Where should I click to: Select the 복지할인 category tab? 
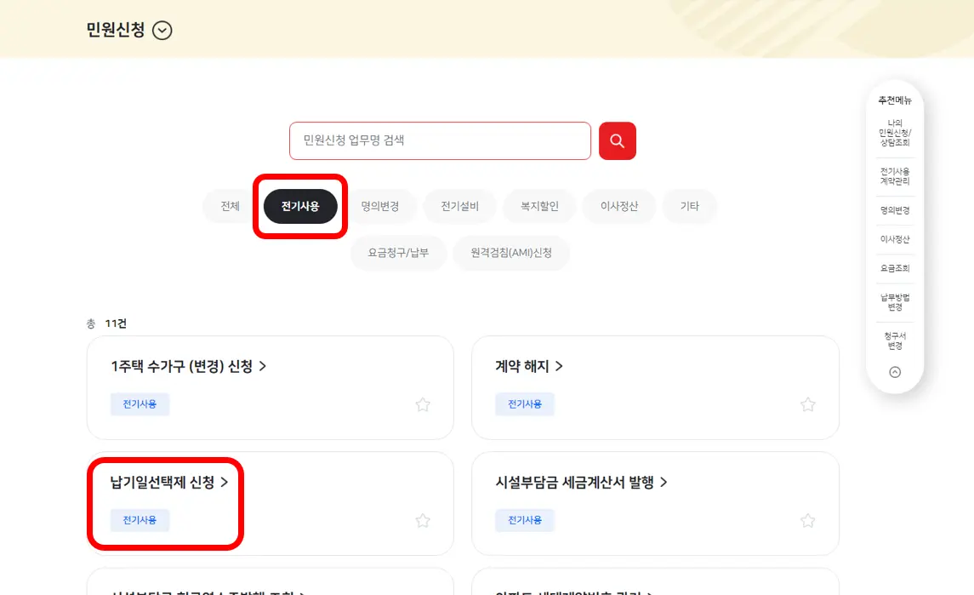pos(539,206)
